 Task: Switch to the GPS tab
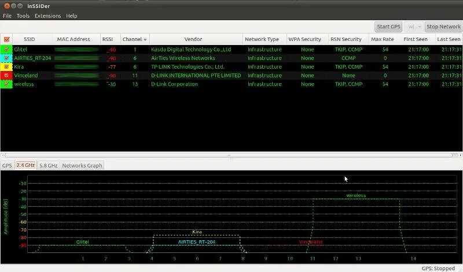click(x=7, y=166)
